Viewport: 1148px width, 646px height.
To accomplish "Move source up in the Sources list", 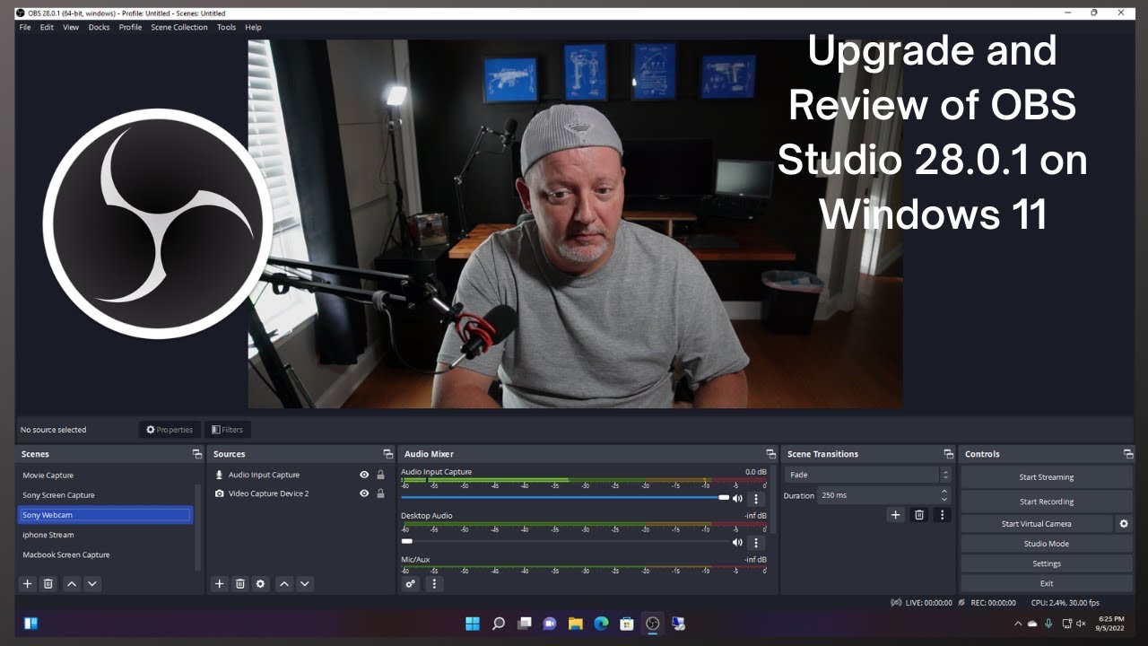I will click(284, 583).
